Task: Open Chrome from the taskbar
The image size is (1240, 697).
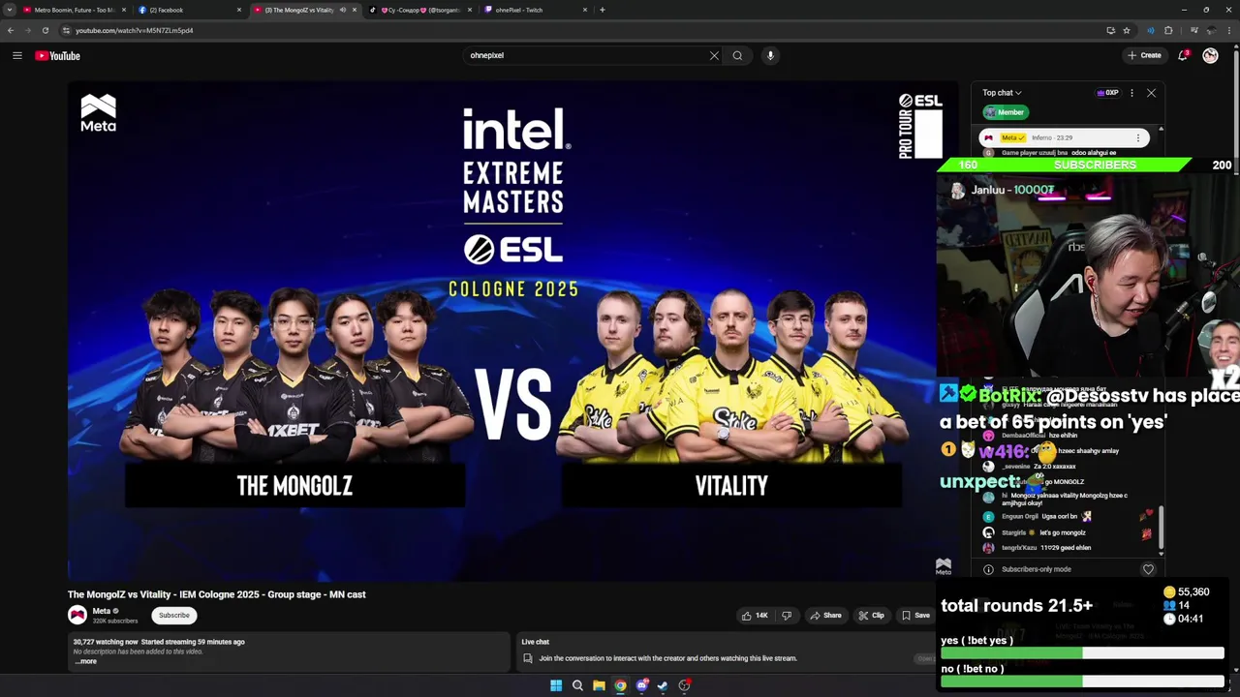Action: [x=620, y=685]
